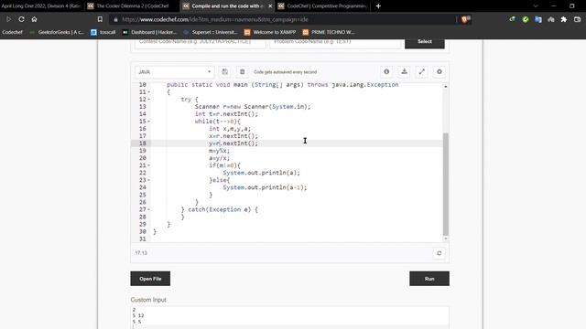Screen dimensions: 586x329
Task: Open the tab search chevron
Action: click(535, 6)
